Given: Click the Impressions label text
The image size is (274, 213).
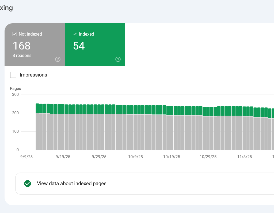Looking at the screenshot, I should tap(33, 75).
